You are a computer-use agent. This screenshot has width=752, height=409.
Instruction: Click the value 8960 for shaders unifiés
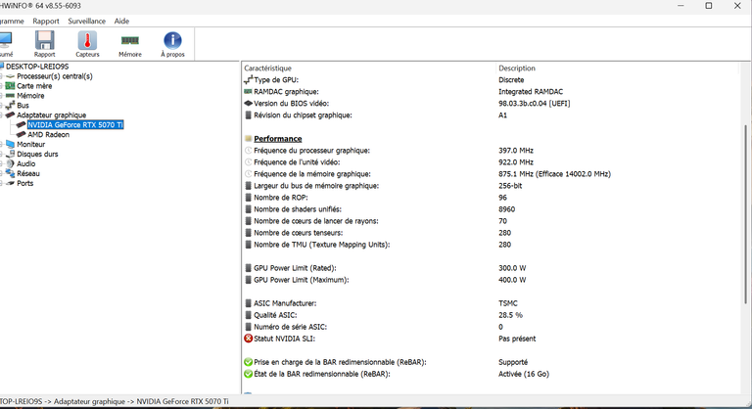506,209
